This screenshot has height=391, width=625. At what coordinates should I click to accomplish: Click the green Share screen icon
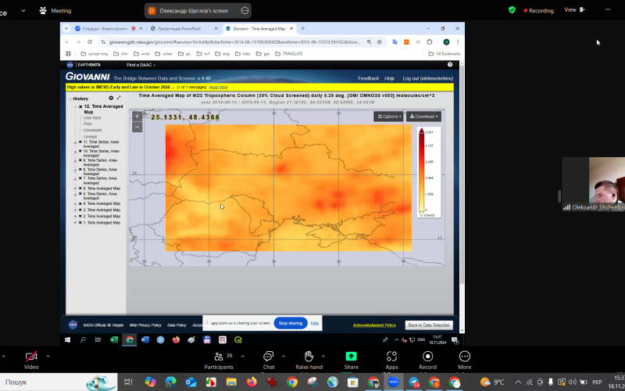pos(351,357)
